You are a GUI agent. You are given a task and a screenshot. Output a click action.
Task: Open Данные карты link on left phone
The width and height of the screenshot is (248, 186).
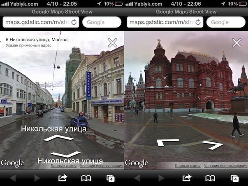point(63,166)
